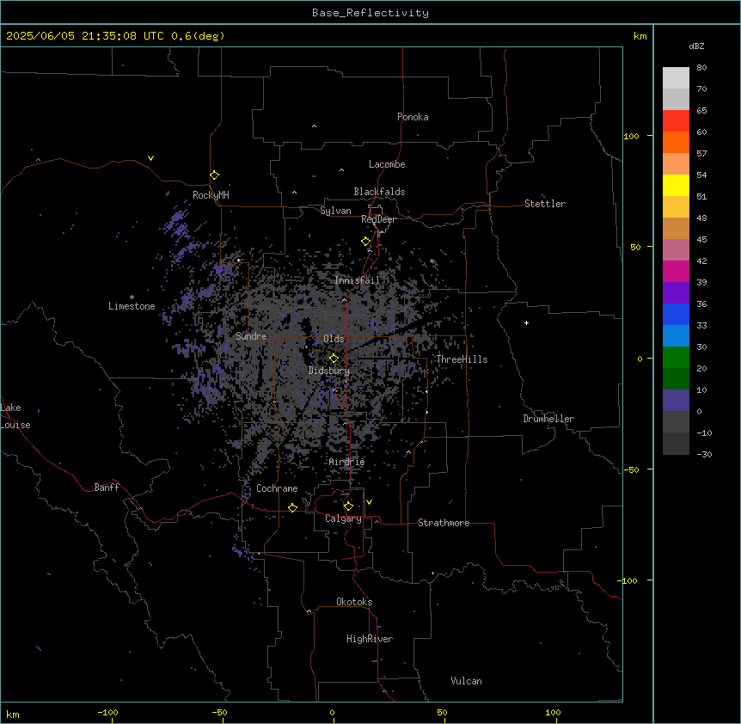
Task: Click the RedDeer city label
Action: (378, 219)
